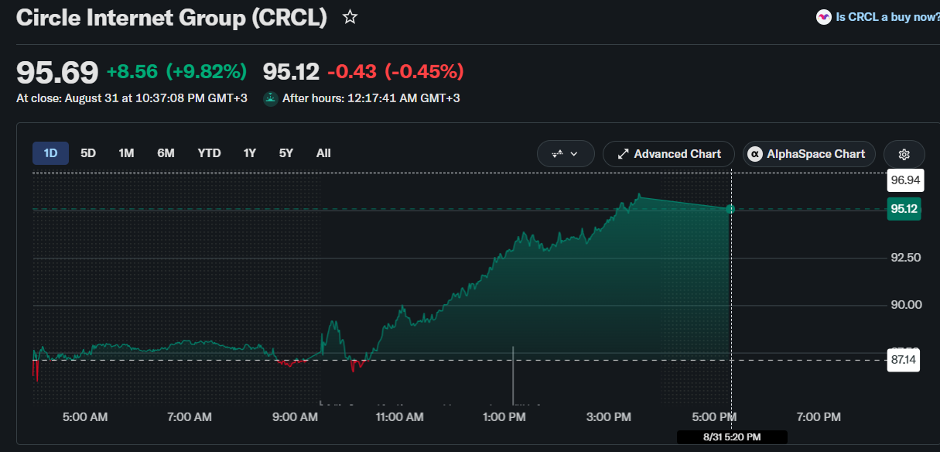Click the tall volume bar near 1:00 PM
940x452 pixels.
coord(513,375)
